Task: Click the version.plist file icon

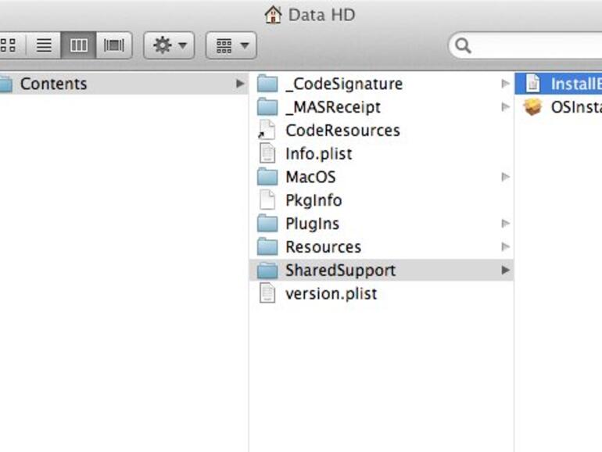Action: pos(267,294)
